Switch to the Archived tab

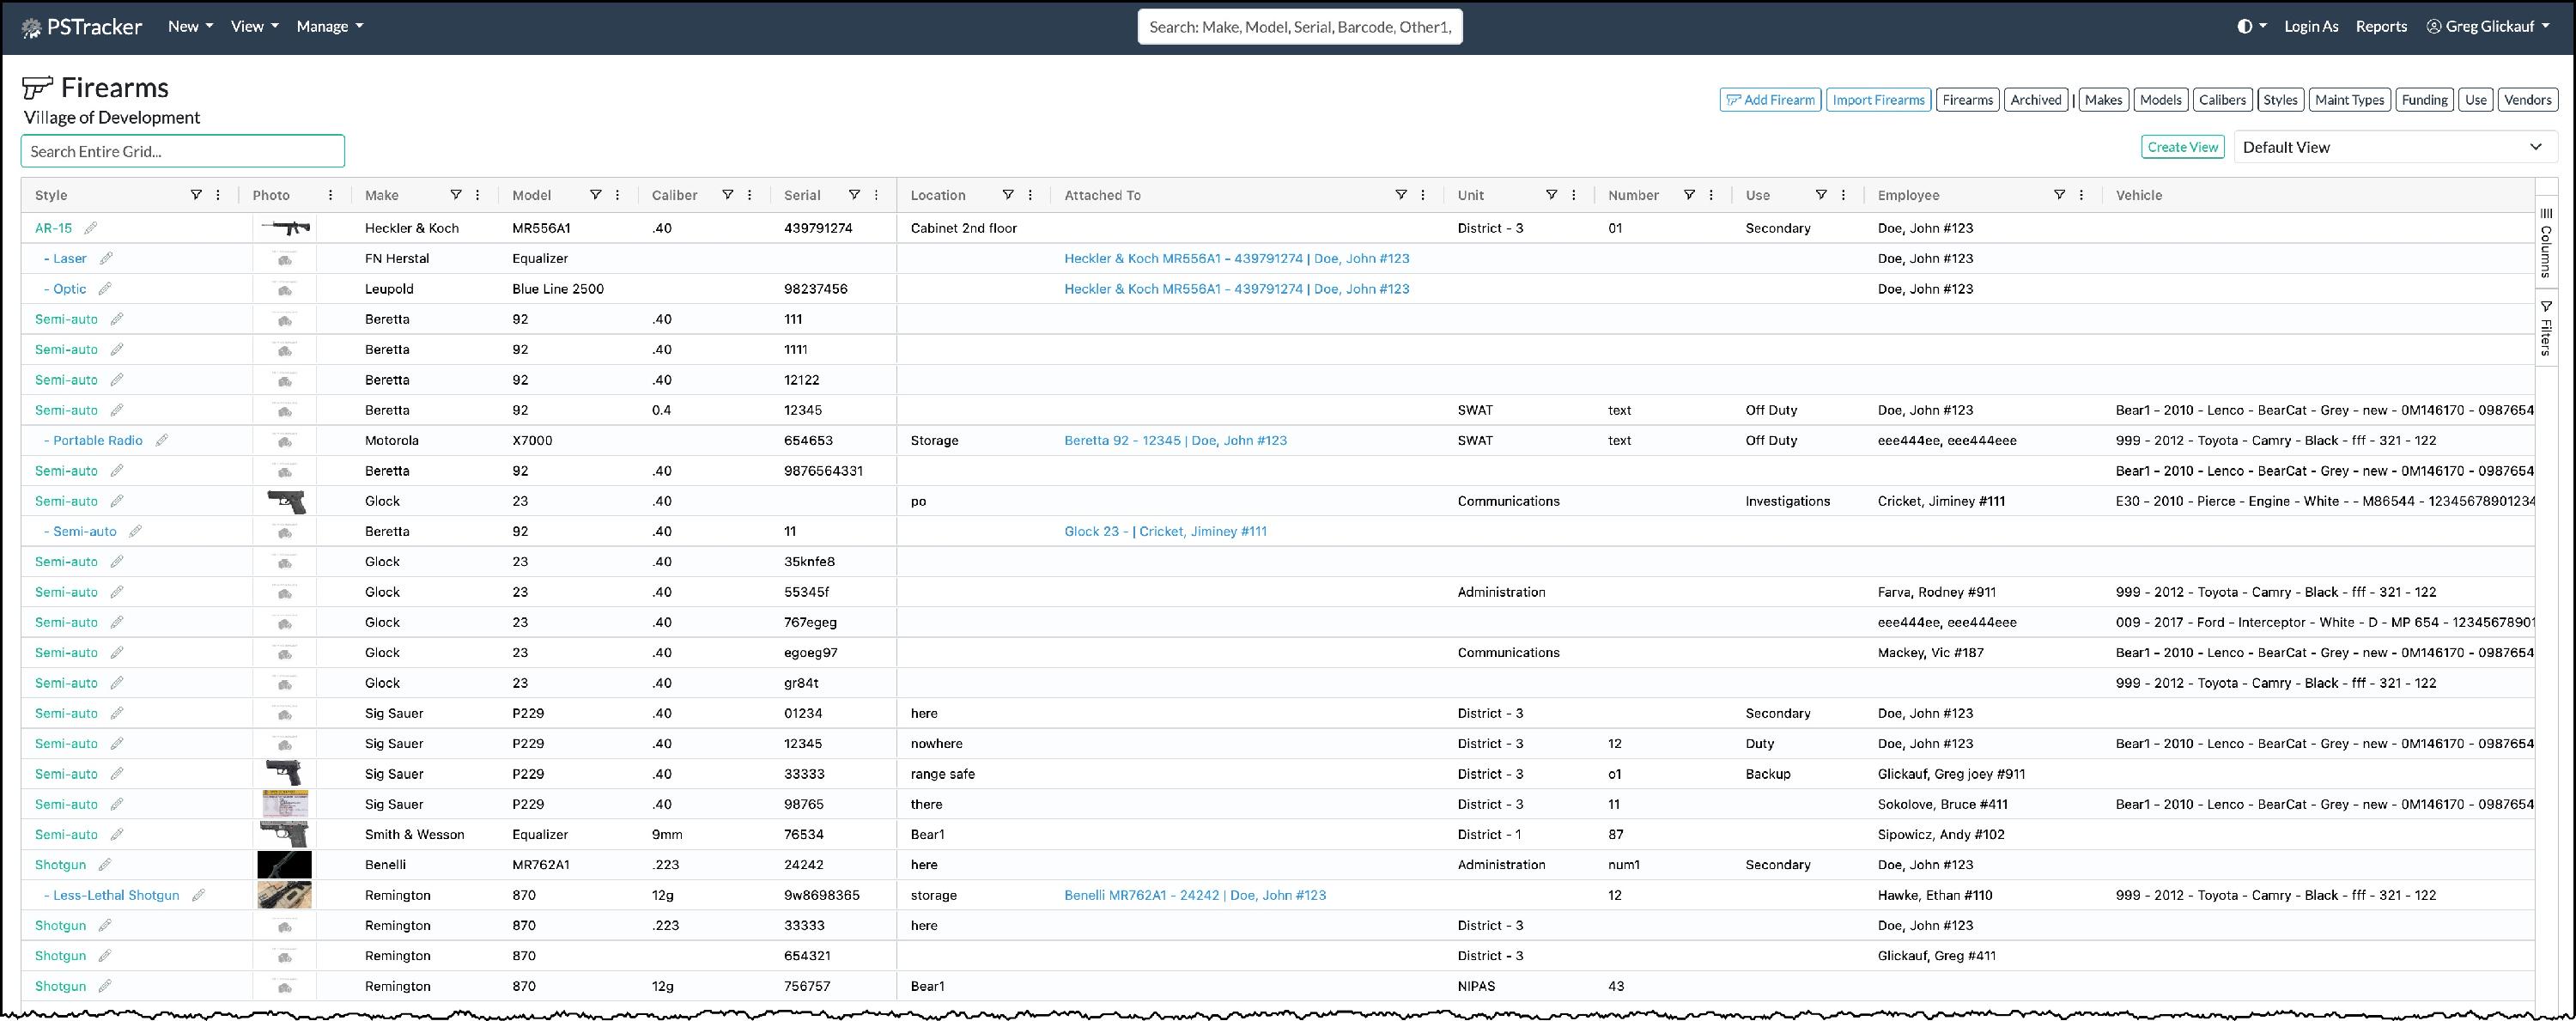(x=2035, y=100)
